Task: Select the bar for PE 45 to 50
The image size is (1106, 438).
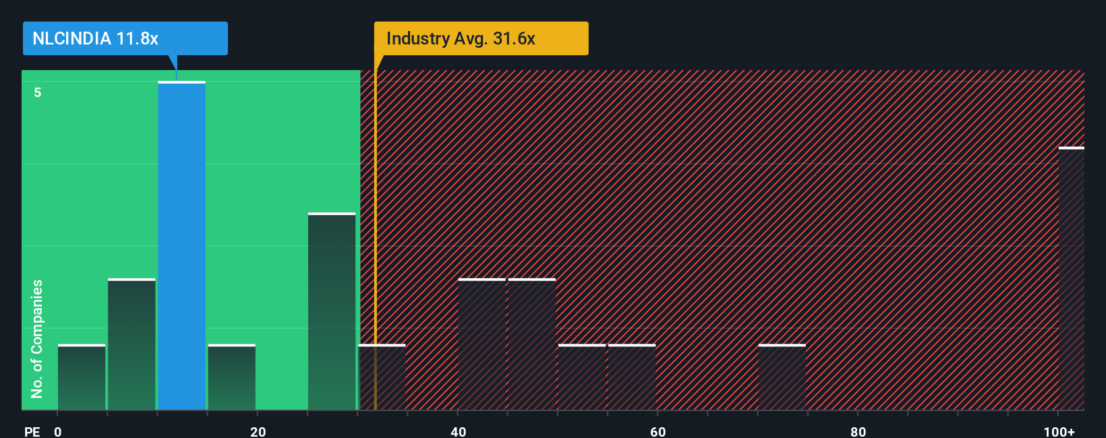Action: click(x=532, y=344)
